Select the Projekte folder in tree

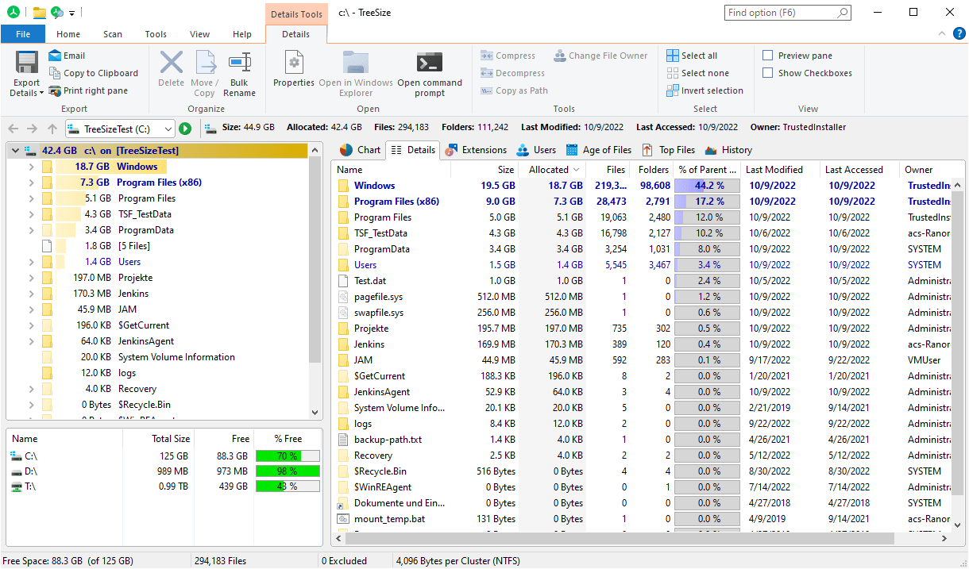click(x=134, y=278)
